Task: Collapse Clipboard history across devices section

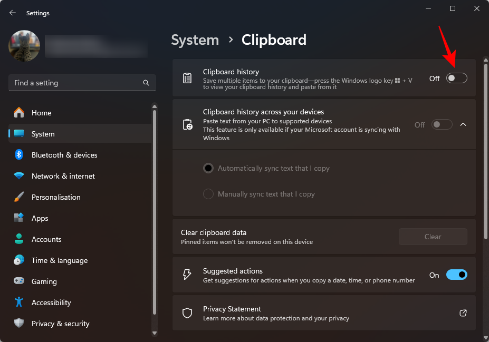Action: click(463, 125)
